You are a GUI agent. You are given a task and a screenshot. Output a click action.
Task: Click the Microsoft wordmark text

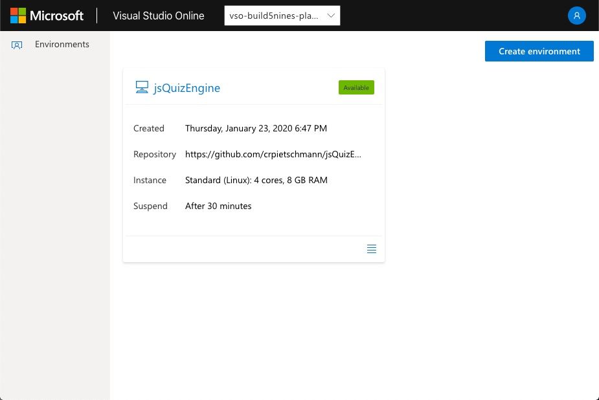(56, 16)
